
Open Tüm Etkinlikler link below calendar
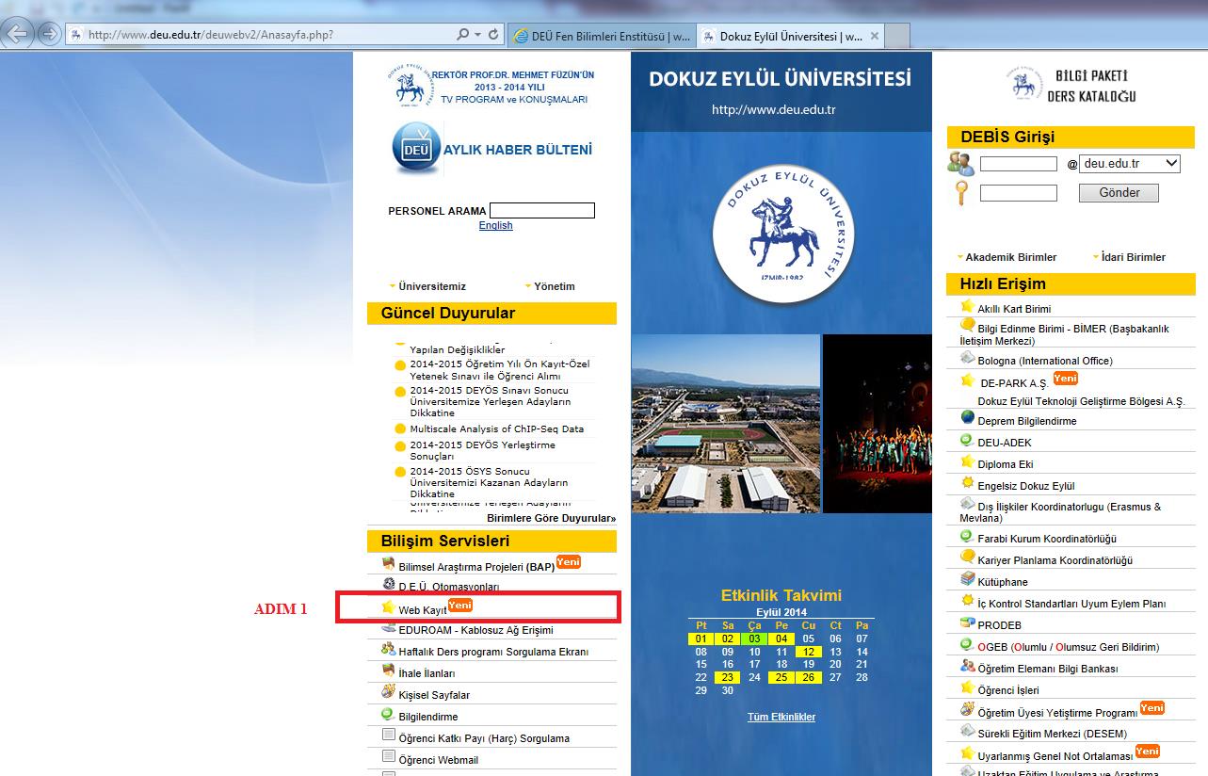pos(781,718)
